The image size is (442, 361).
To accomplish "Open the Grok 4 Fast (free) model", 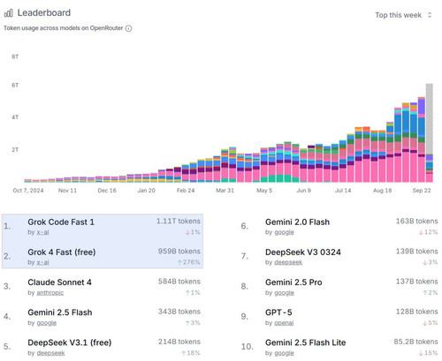I will tap(62, 252).
